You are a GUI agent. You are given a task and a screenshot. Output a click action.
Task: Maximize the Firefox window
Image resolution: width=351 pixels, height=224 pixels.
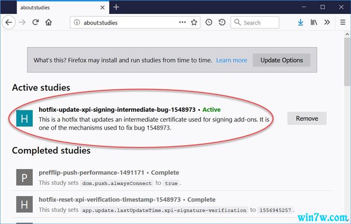[323, 7]
